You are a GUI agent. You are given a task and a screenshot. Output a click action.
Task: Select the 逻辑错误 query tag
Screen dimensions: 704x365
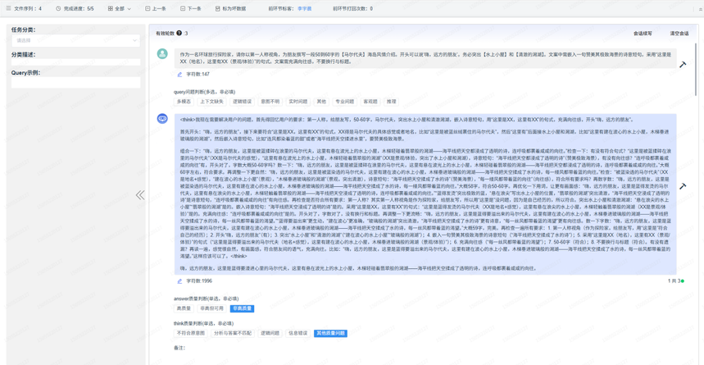tap(243, 102)
